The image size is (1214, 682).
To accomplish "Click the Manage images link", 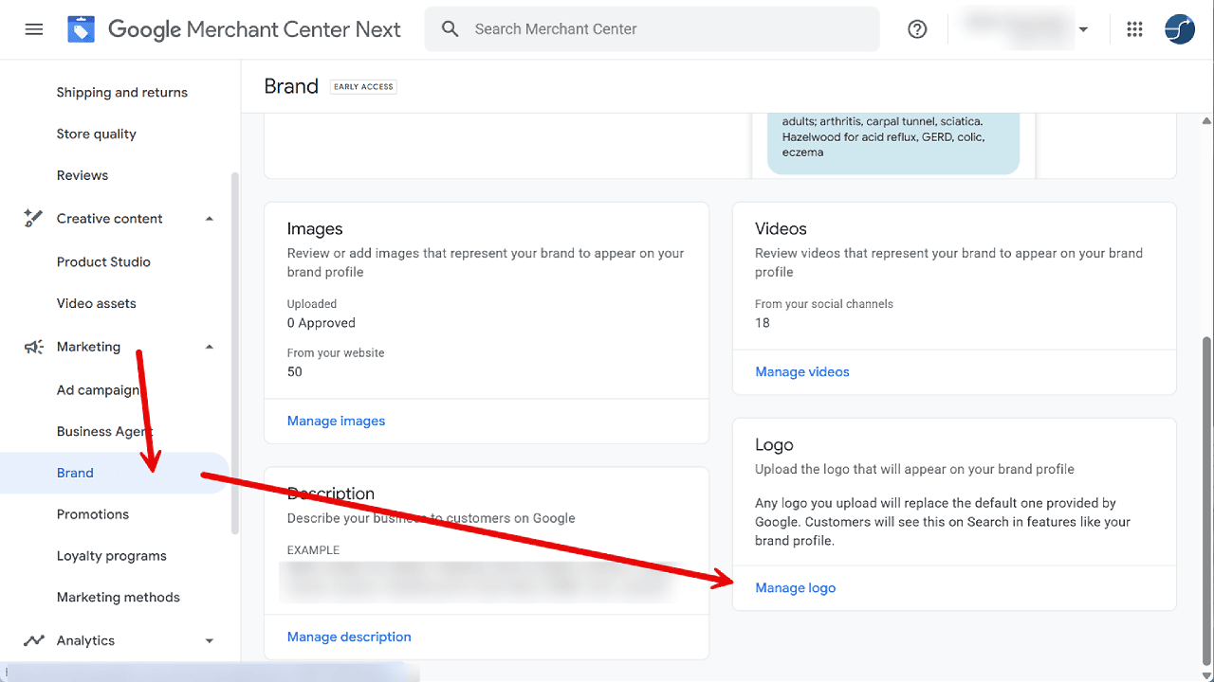I will click(x=336, y=422).
